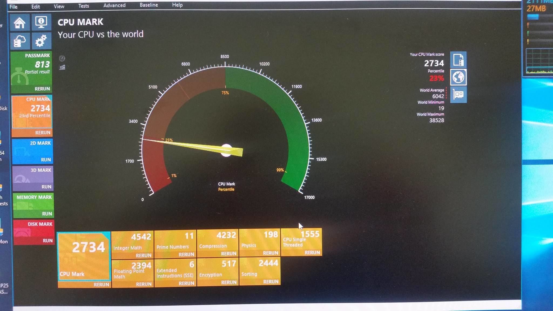The width and height of the screenshot is (553, 311).
Task: Click the cloud upload baseline icon
Action: point(20,41)
